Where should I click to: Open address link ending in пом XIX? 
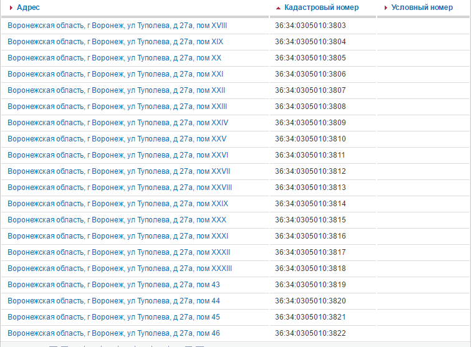115,42
